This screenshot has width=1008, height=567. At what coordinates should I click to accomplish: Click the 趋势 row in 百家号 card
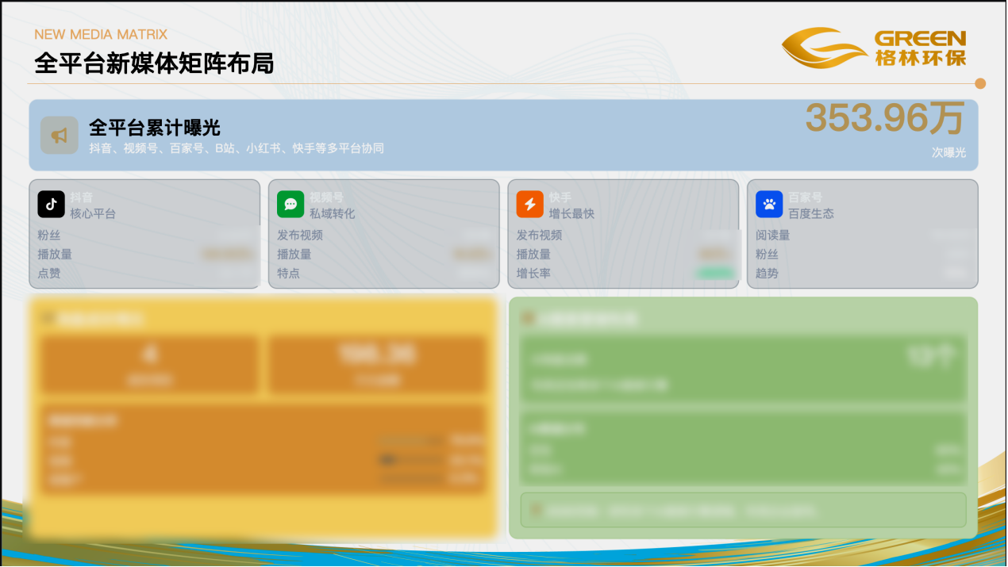coord(768,274)
